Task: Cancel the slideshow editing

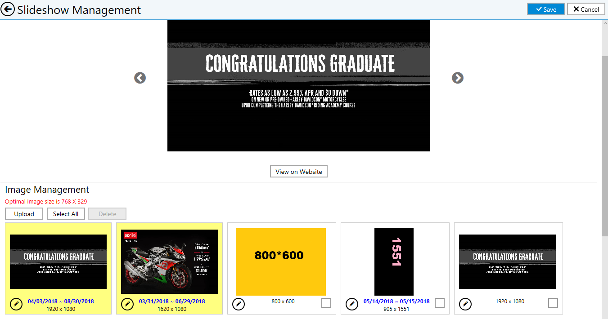Action: pyautogui.click(x=586, y=9)
